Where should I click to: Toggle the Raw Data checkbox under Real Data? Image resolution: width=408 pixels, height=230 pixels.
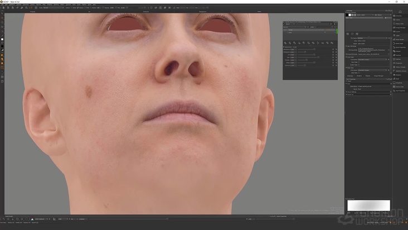pos(359,73)
